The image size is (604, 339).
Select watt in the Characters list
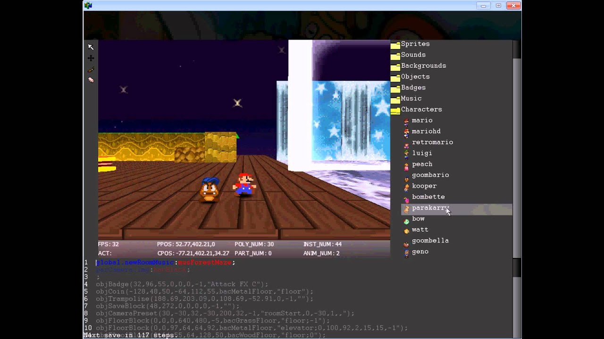tap(420, 229)
